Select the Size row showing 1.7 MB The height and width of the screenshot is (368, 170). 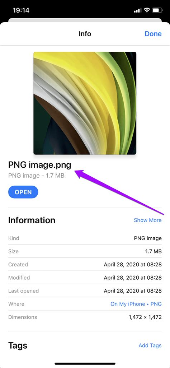click(85, 251)
